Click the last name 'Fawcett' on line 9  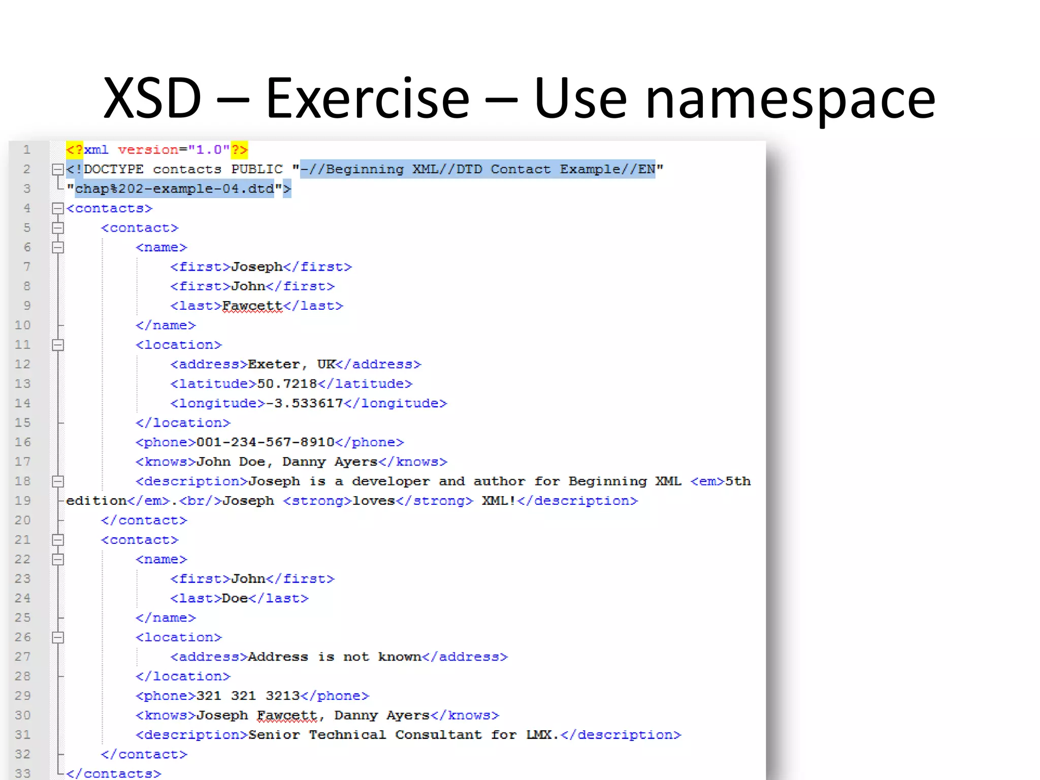252,306
